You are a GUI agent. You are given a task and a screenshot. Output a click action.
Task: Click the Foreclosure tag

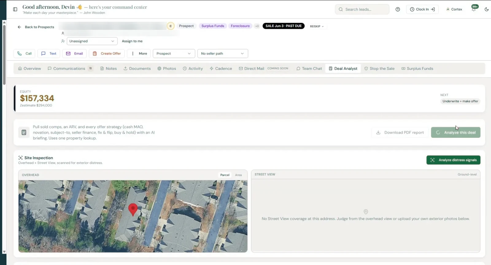tap(240, 26)
